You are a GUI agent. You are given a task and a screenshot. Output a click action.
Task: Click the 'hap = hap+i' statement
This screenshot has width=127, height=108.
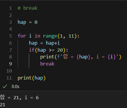[44, 43]
